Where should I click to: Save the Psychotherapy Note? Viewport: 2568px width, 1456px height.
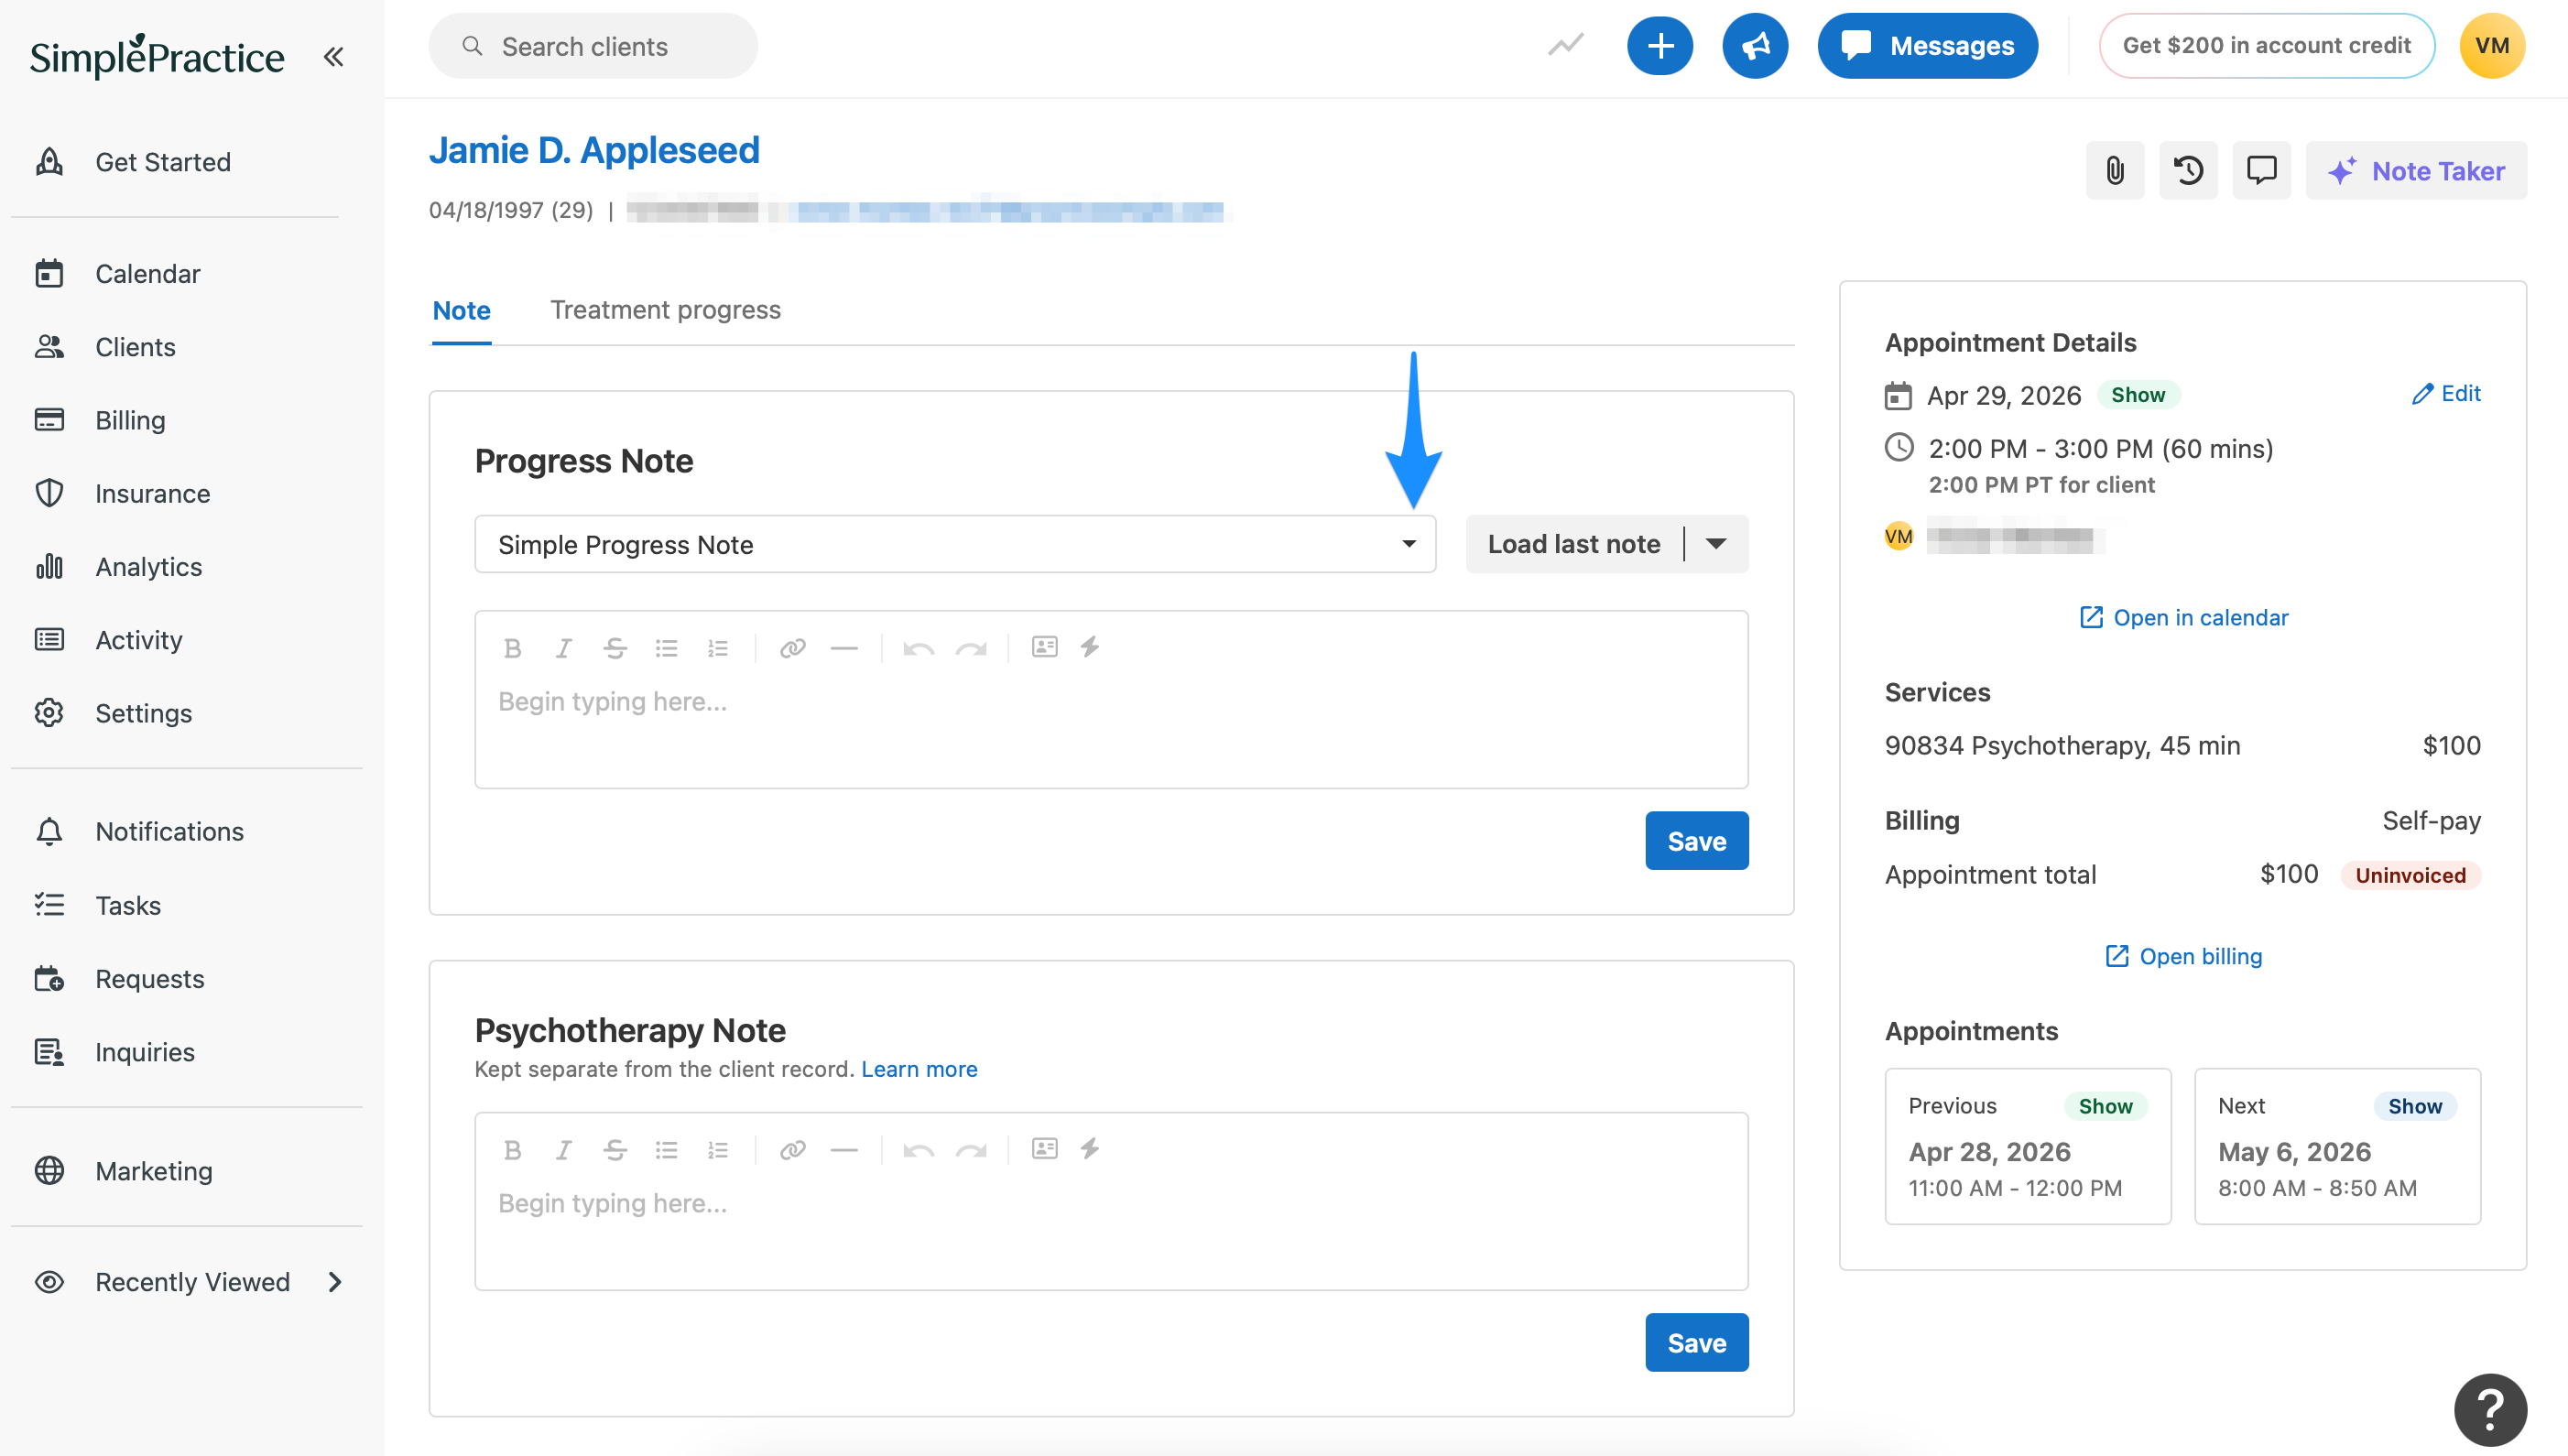[1696, 1343]
